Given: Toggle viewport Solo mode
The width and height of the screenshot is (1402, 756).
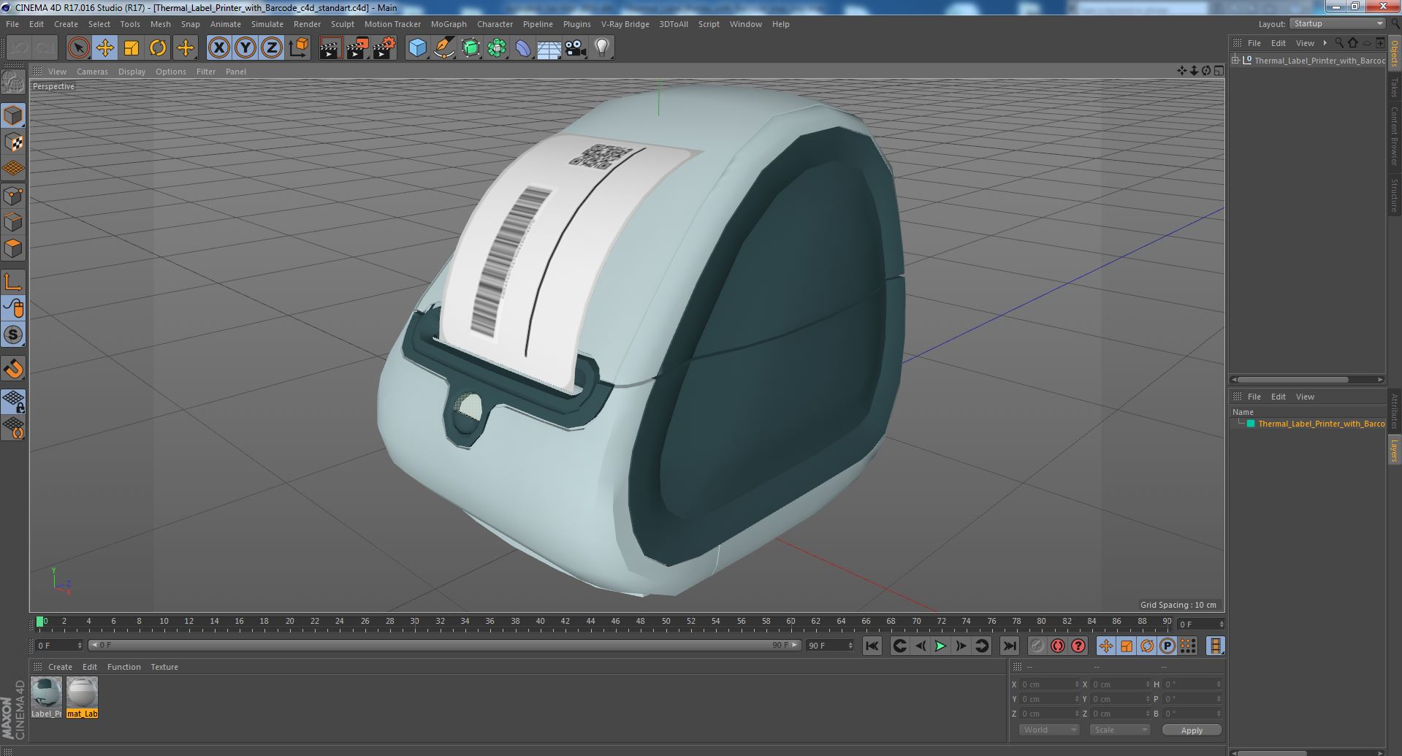Looking at the screenshot, I should tap(13, 335).
